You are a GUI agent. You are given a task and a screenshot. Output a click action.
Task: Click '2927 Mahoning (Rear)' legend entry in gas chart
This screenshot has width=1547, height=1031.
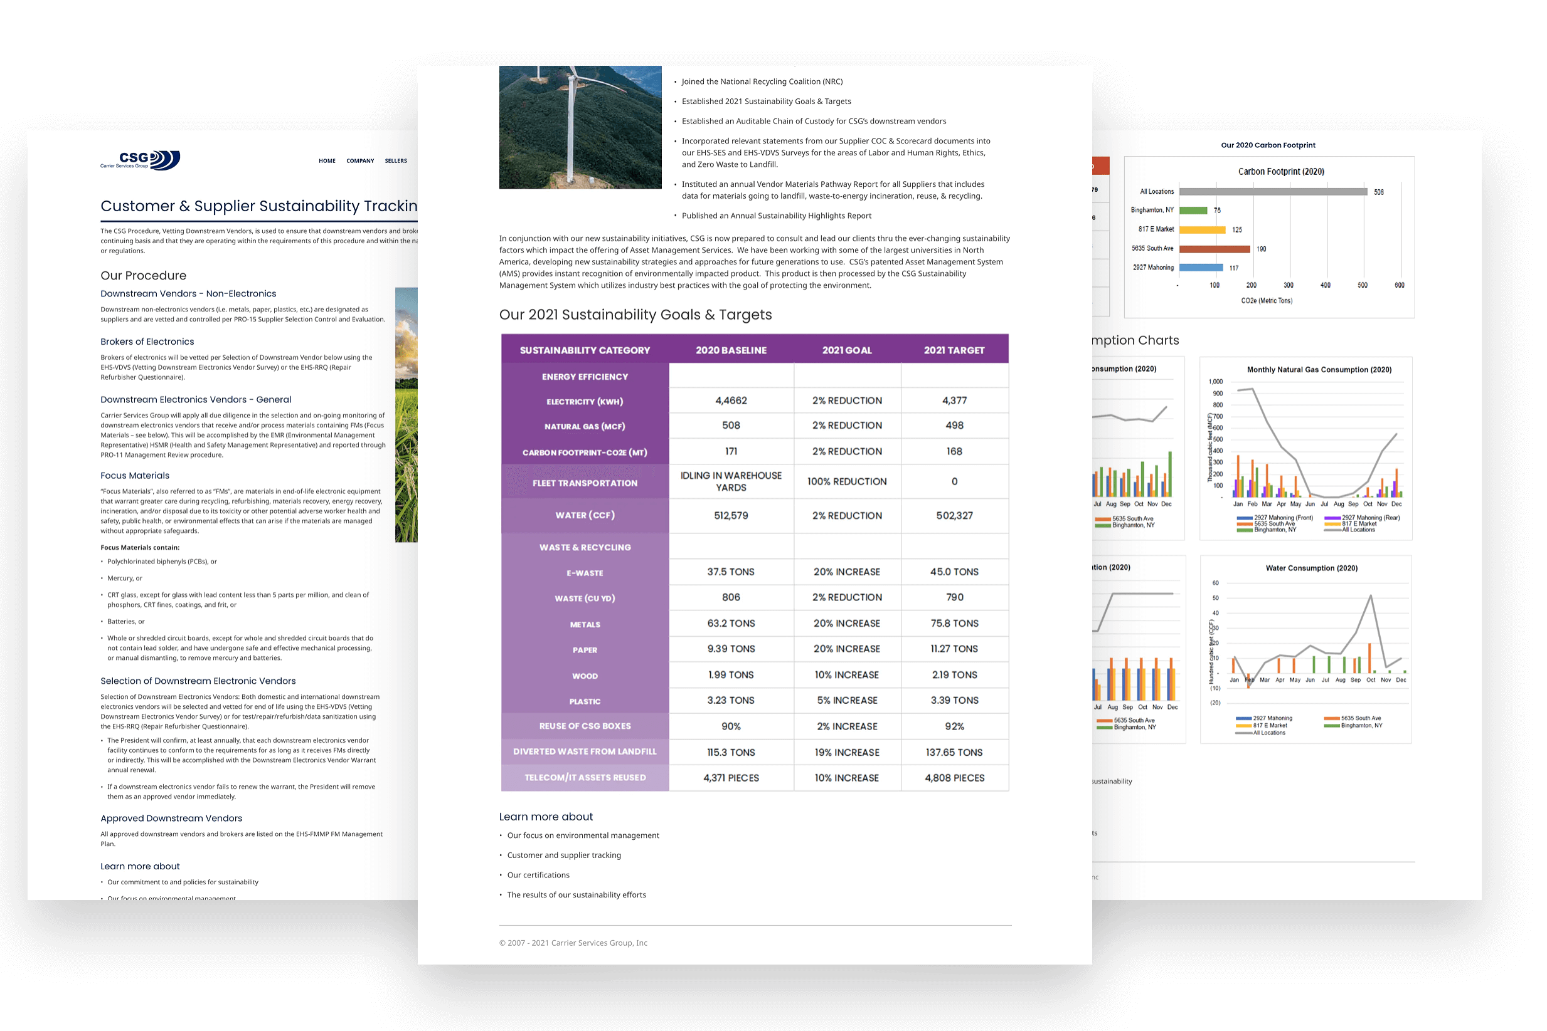[x=1361, y=518]
